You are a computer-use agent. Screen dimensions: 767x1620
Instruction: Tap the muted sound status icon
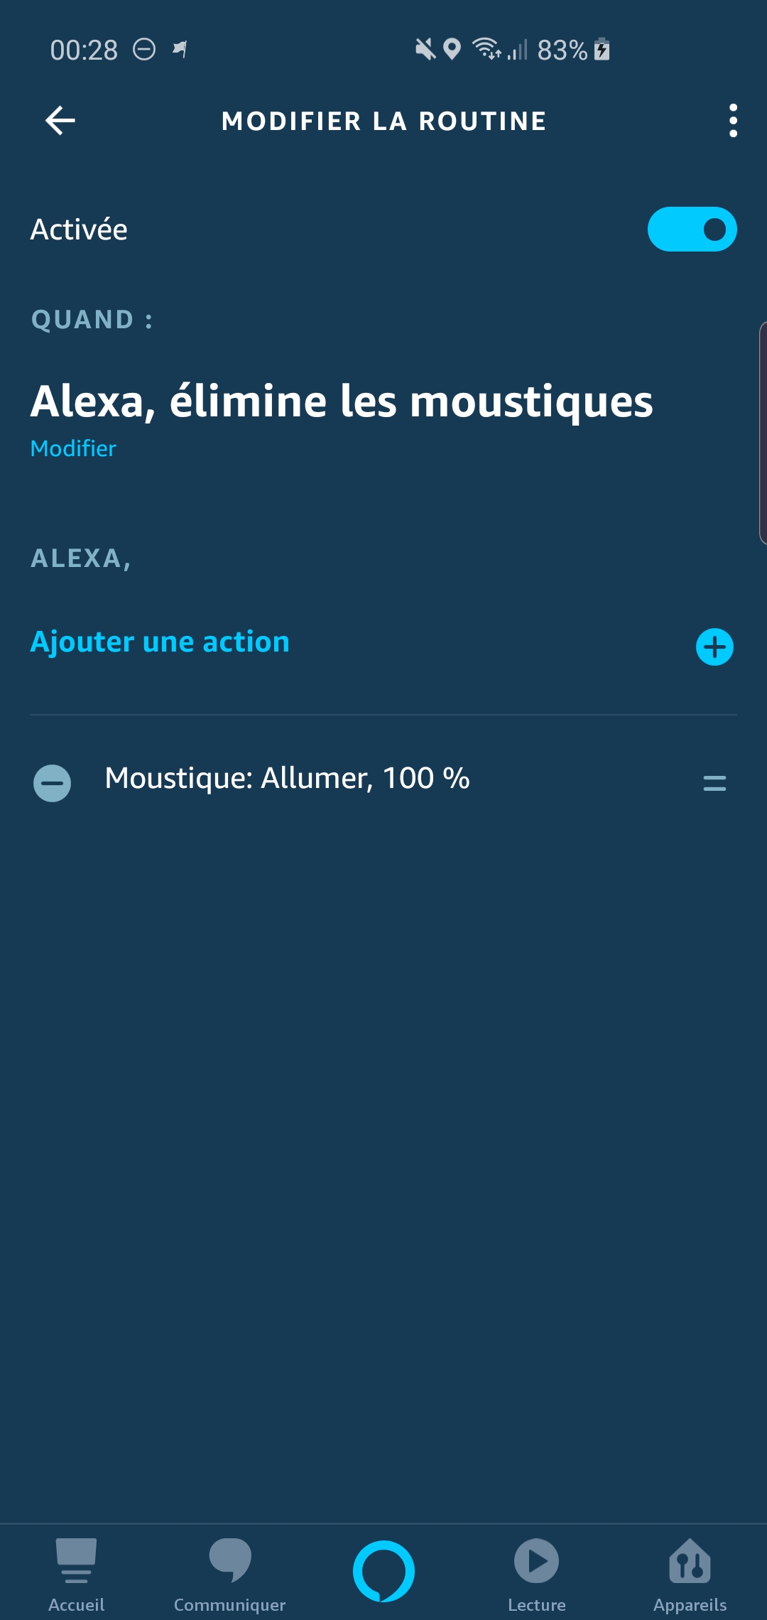(x=425, y=50)
